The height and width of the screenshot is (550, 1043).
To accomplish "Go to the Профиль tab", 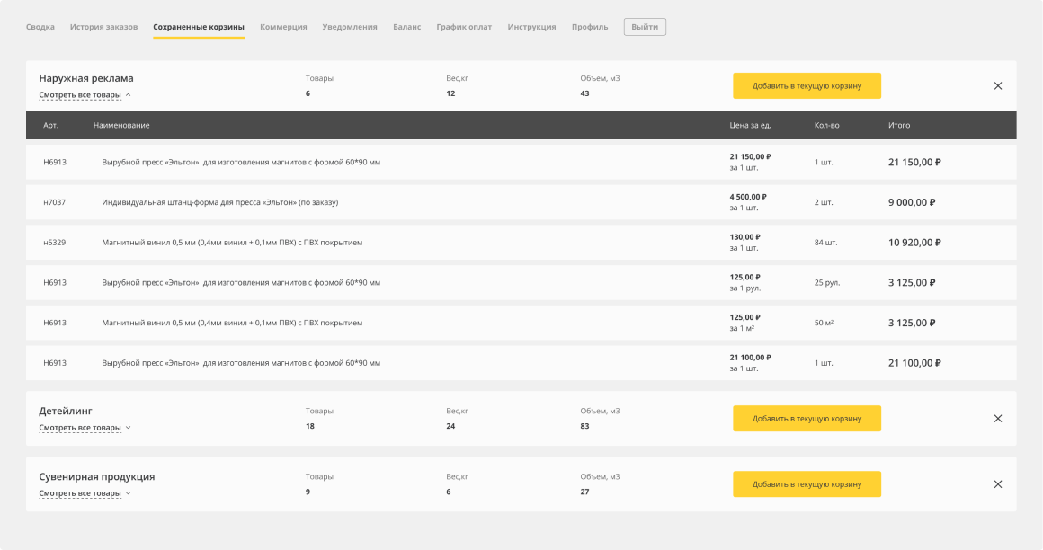I will (590, 27).
